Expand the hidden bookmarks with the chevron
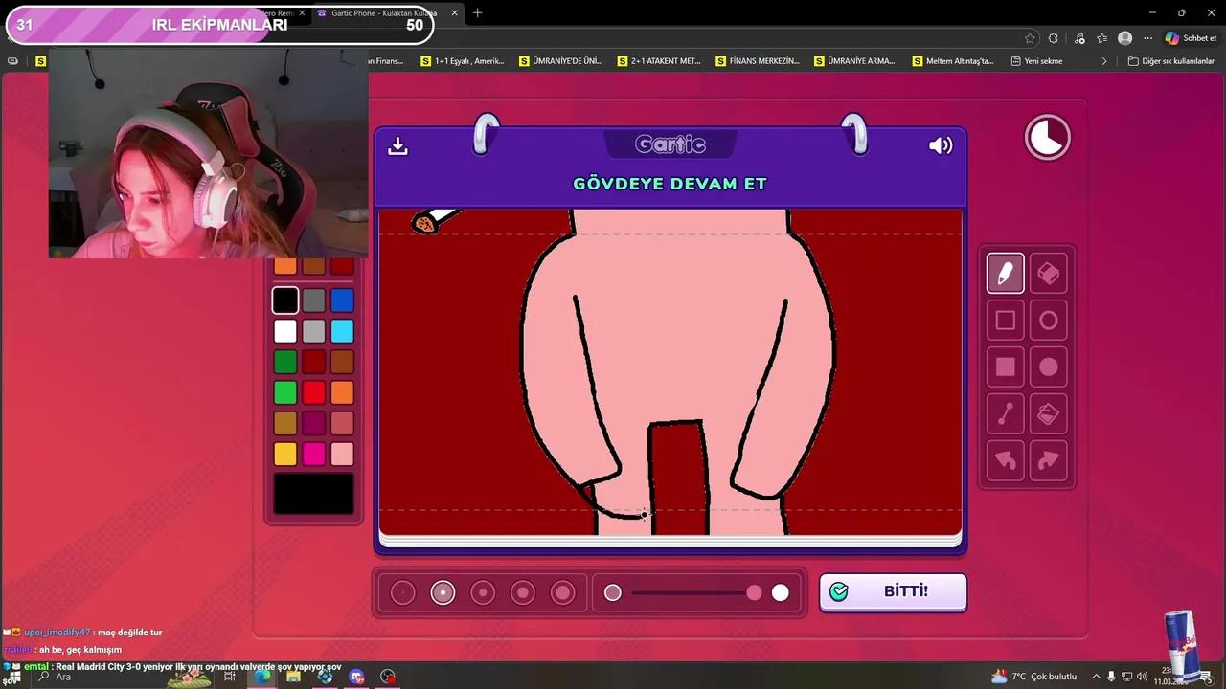1226x689 pixels. pyautogui.click(x=1103, y=60)
